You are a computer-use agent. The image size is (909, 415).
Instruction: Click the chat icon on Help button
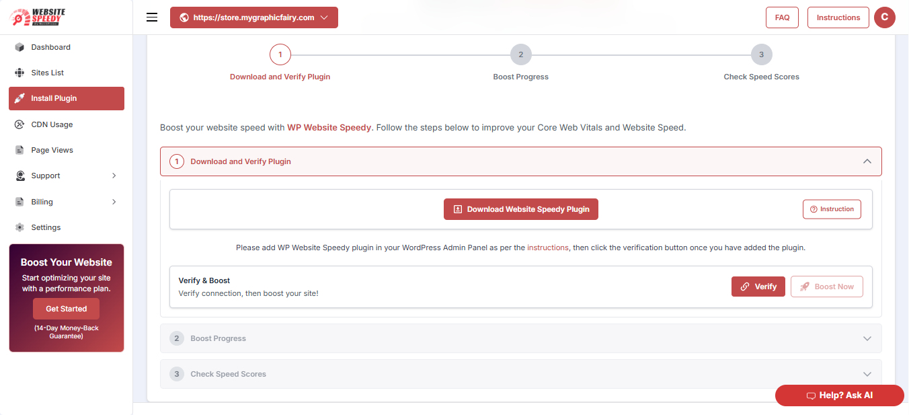[811, 395]
